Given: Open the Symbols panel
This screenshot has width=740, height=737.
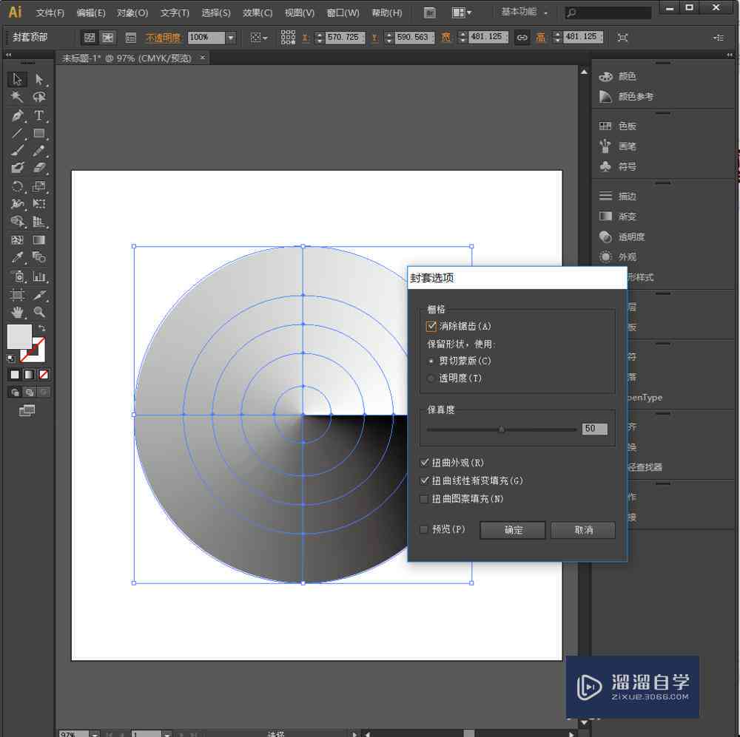Looking at the screenshot, I should point(618,166).
